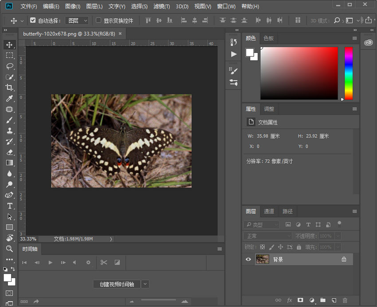The height and width of the screenshot is (307, 377).
Task: Click the hue spectrum slider
Action: (x=348, y=73)
